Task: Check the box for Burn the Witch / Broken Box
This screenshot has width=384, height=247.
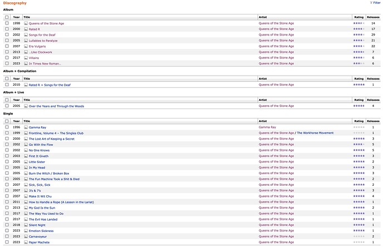Action: (7, 173)
